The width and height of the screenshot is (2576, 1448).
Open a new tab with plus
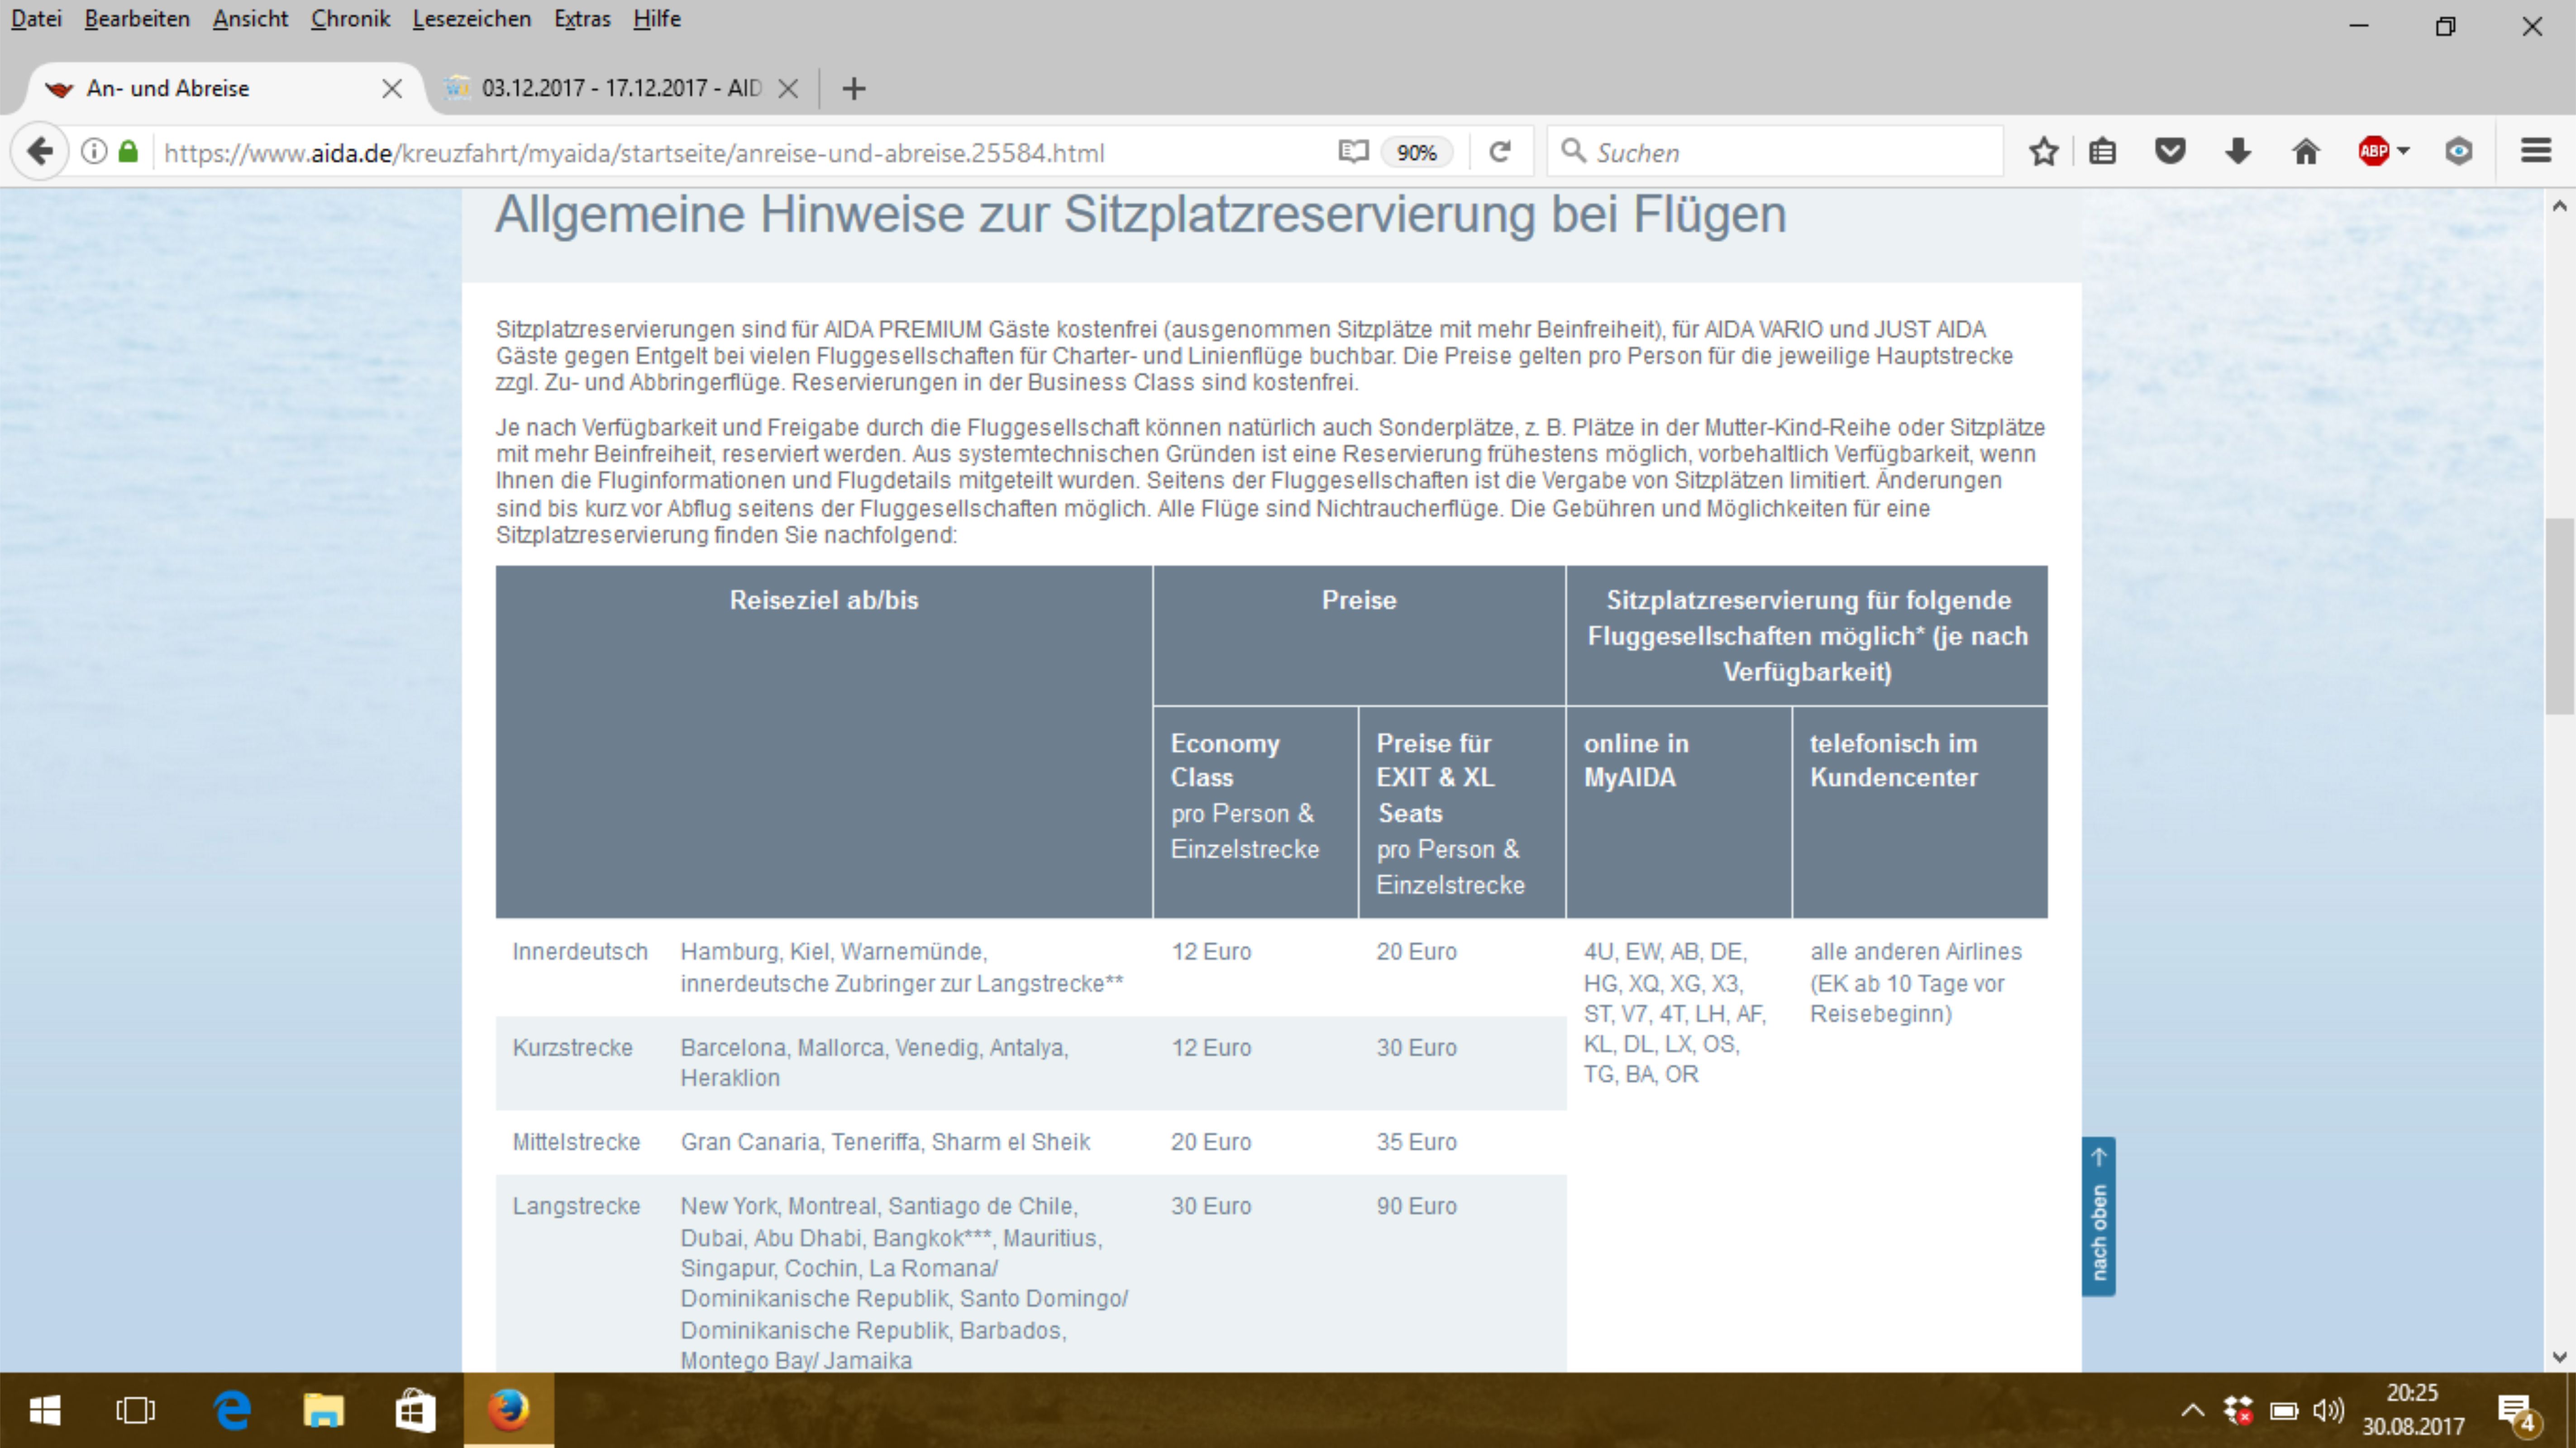(x=853, y=88)
